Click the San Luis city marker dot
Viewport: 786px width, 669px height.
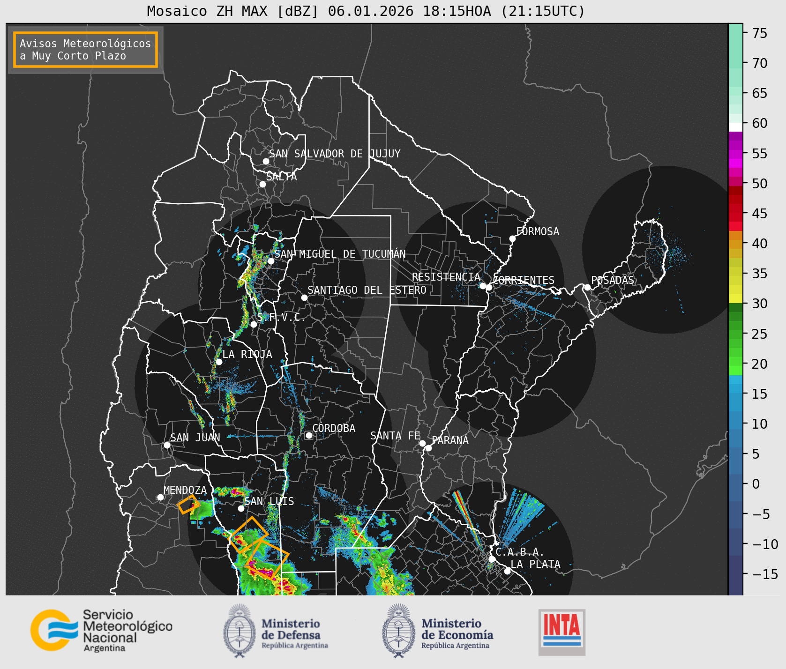pos(241,508)
